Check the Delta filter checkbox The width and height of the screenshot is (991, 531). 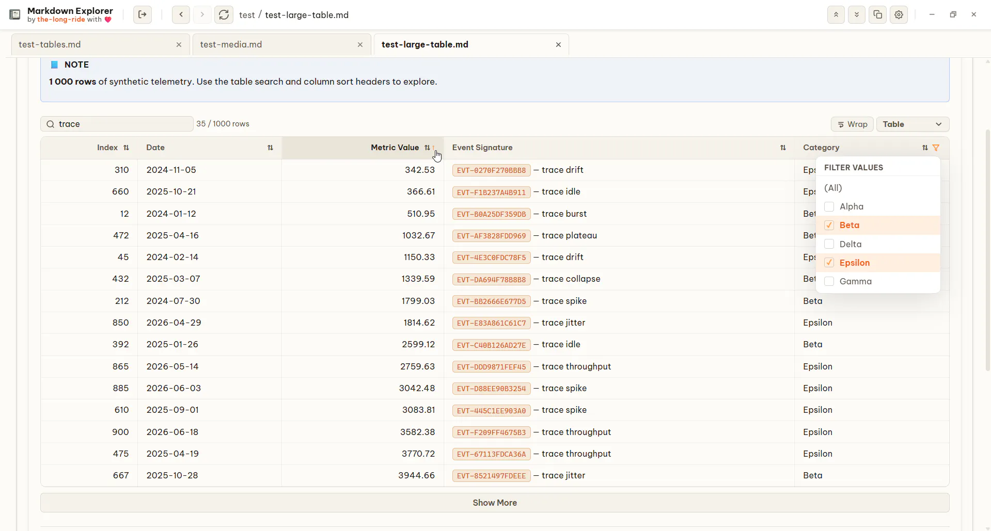coord(829,244)
